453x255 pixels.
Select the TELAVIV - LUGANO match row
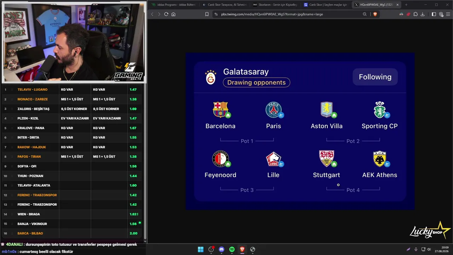tap(72, 90)
